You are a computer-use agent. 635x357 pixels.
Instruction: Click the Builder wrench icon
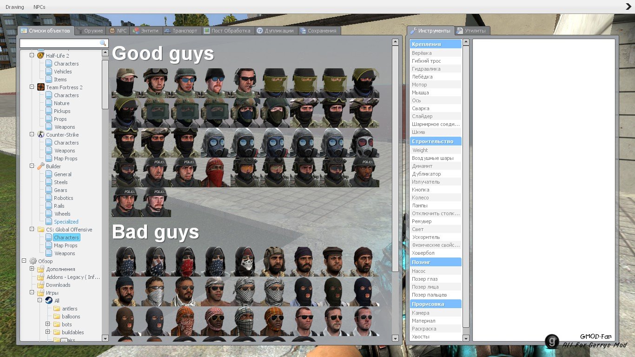pyautogui.click(x=41, y=166)
